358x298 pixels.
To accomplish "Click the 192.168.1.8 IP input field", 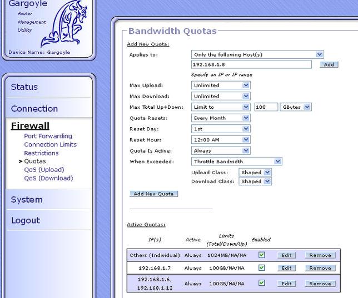I will (251, 64).
